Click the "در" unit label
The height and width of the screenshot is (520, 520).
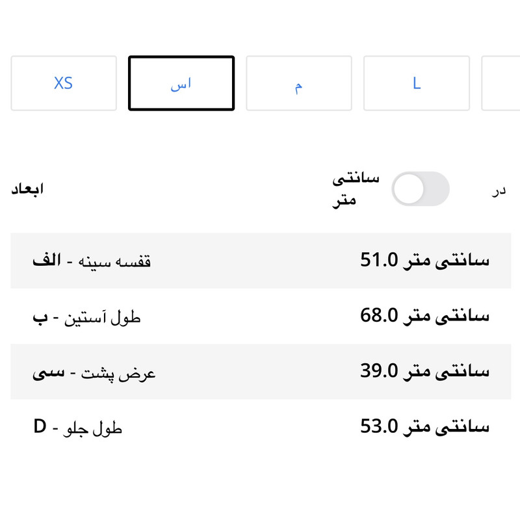tap(499, 190)
